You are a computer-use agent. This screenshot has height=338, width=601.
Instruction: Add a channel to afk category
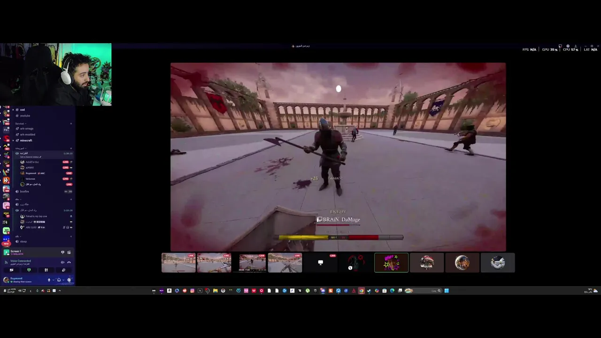[x=71, y=236]
